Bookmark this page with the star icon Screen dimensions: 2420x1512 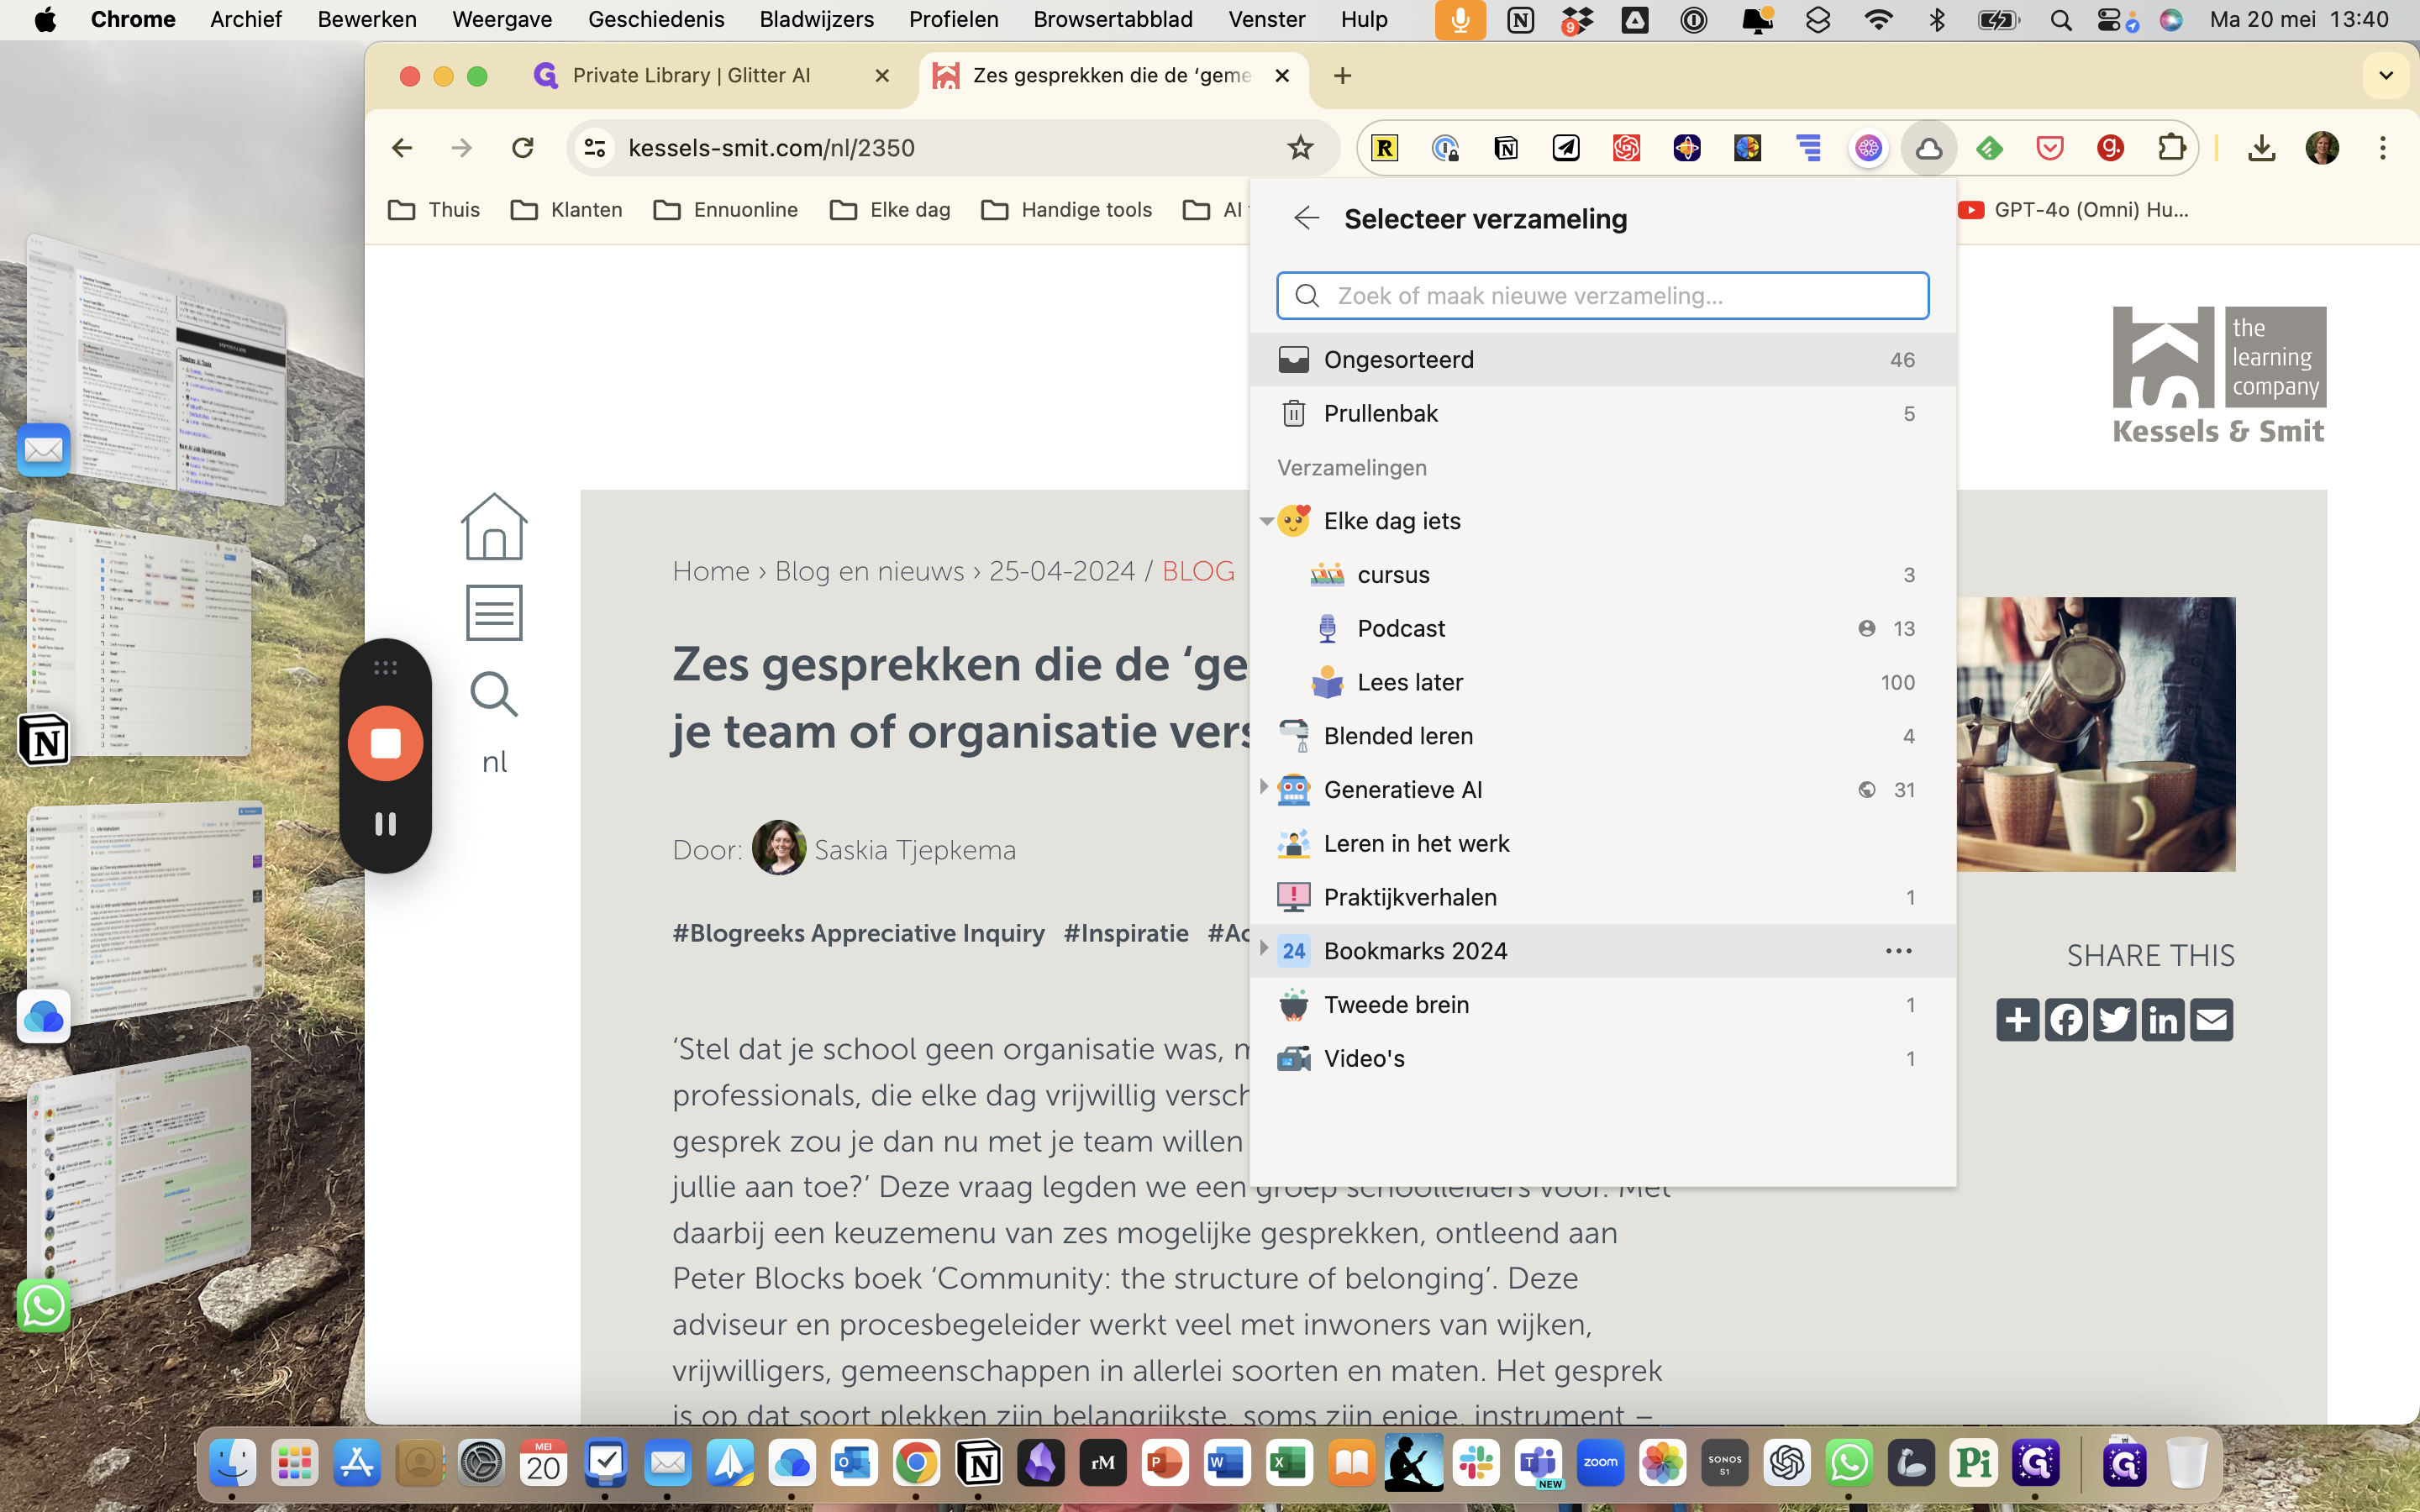1299,148
